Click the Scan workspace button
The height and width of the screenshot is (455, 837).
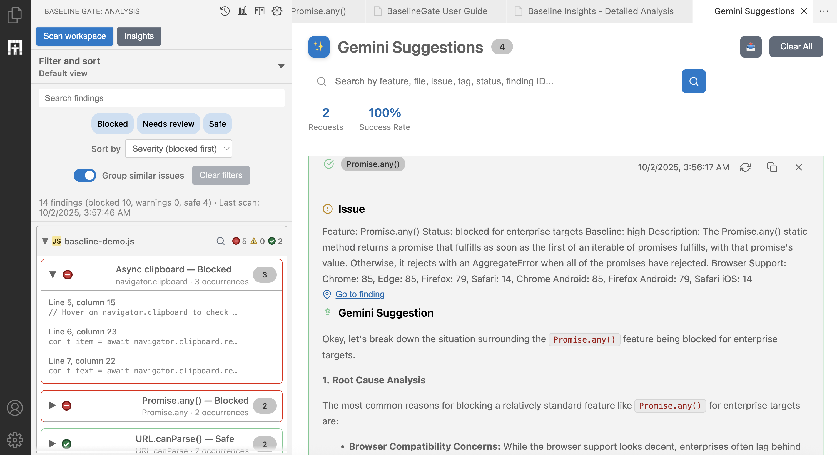[74, 36]
